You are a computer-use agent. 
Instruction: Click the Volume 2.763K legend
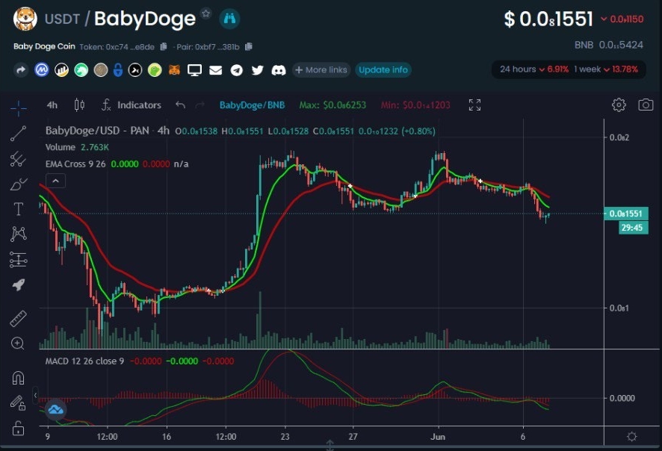pos(77,147)
